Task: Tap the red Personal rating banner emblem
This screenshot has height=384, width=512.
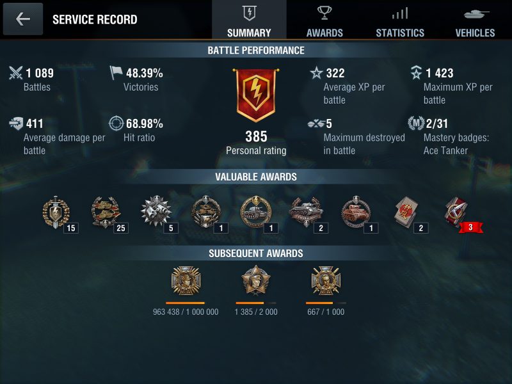Action: pyautogui.click(x=256, y=95)
